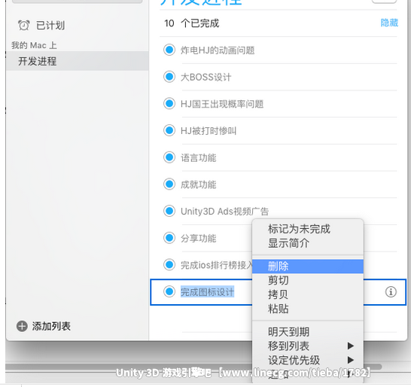Expand the 移到列表 submenu arrow
The width and height of the screenshot is (411, 387).
351,346
